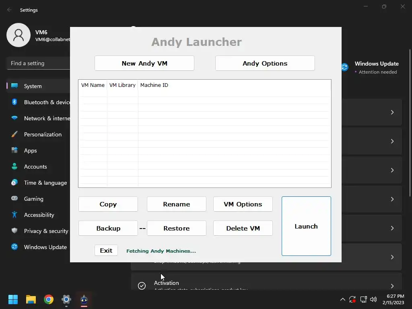Click the Andy app taskbar icon
This screenshot has height=309, width=412.
point(84,299)
